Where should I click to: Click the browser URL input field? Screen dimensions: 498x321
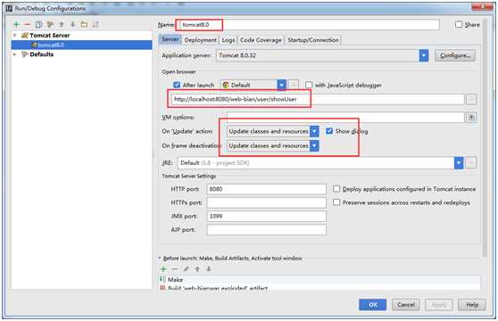pos(318,99)
